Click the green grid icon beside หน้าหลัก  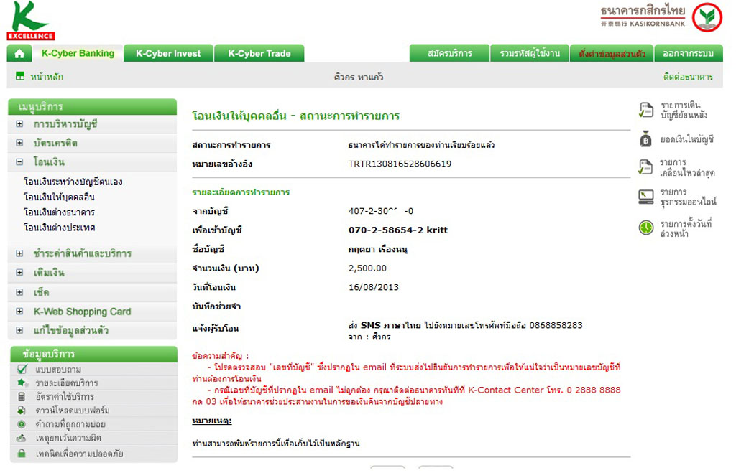(x=20, y=76)
